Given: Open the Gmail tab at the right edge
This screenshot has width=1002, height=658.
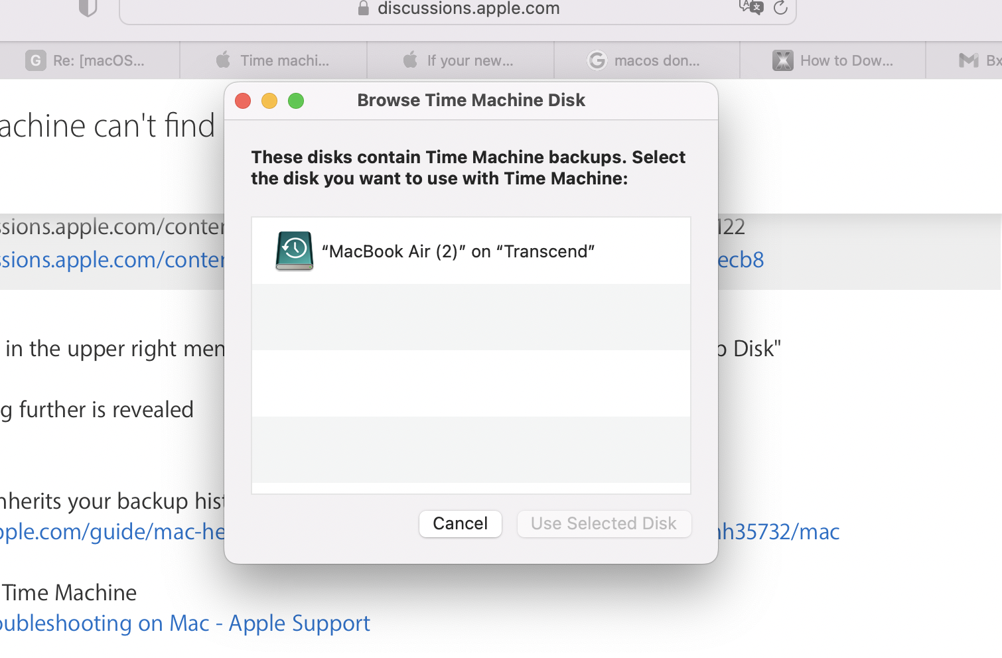Looking at the screenshot, I should coord(964,60).
